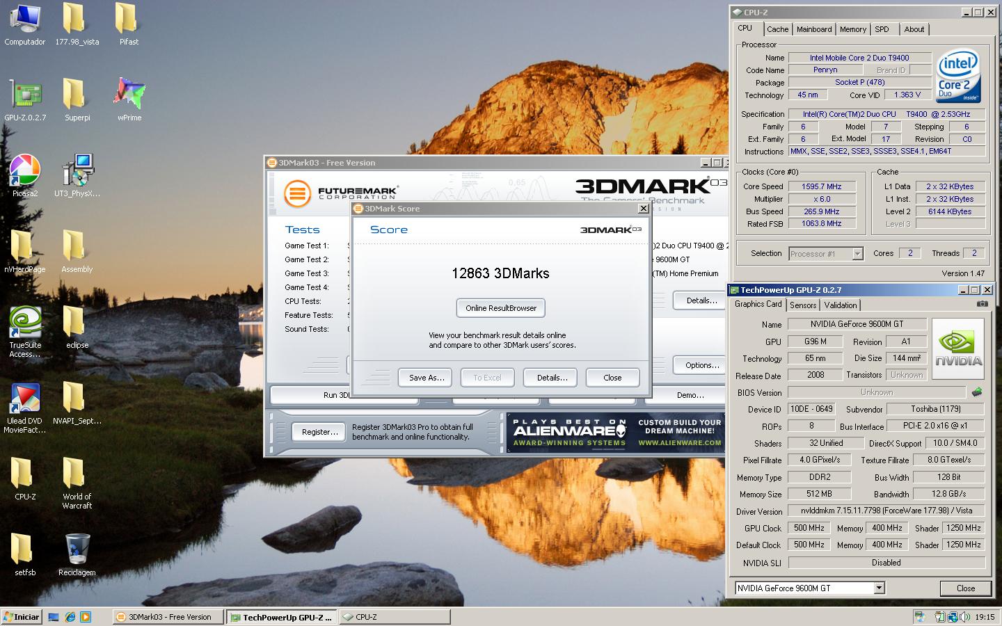Close the 3DMark Score dialog with Close button
Viewport: 1002px width, 626px height.
[612, 378]
